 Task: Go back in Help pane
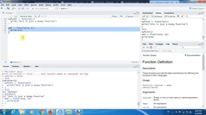point(144,47)
